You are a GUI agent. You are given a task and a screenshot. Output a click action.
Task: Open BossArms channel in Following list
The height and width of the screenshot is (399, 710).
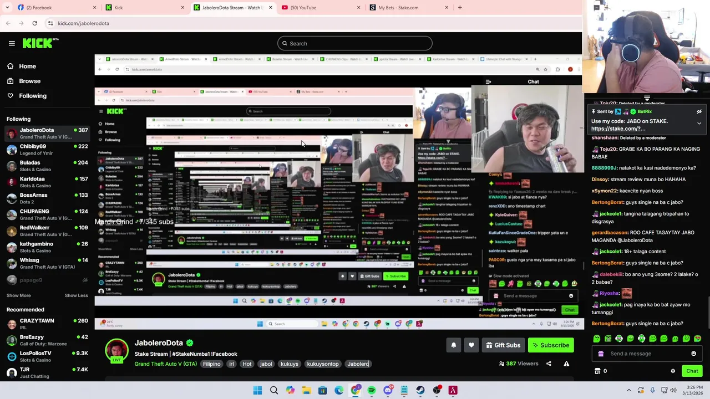[x=47, y=198]
